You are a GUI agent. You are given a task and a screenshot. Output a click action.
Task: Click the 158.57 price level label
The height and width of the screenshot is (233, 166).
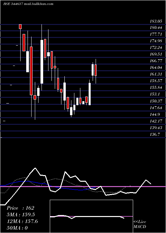tap(156, 81)
